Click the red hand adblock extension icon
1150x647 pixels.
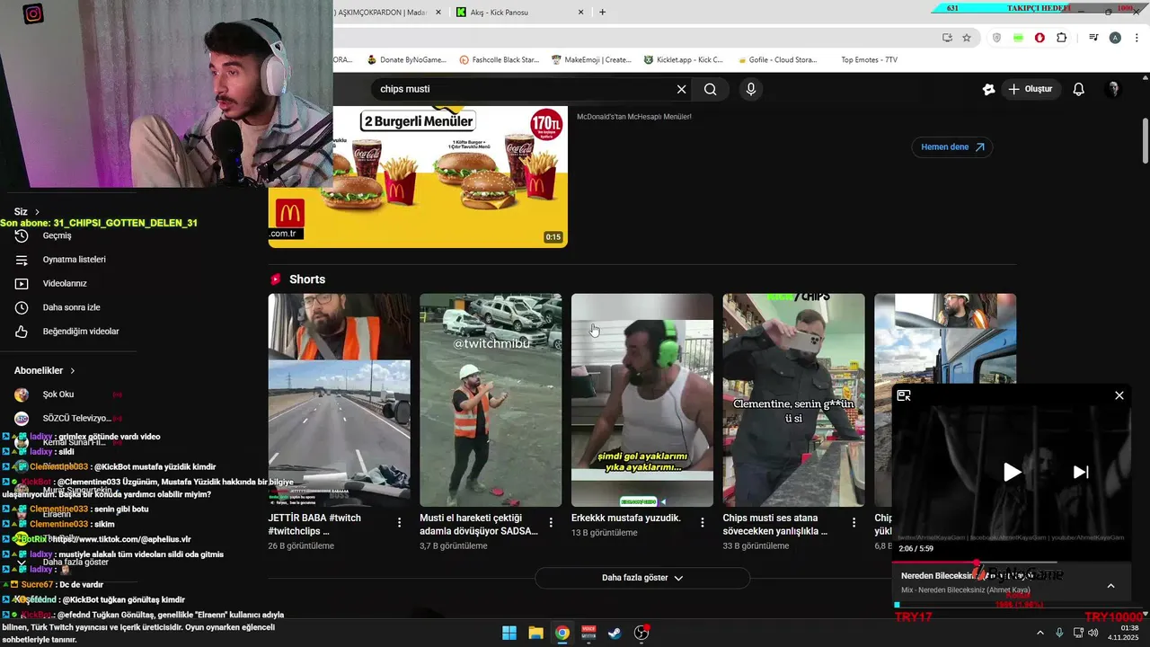(1039, 38)
